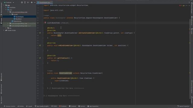Open the Terminal tool window

[x=72, y=106]
